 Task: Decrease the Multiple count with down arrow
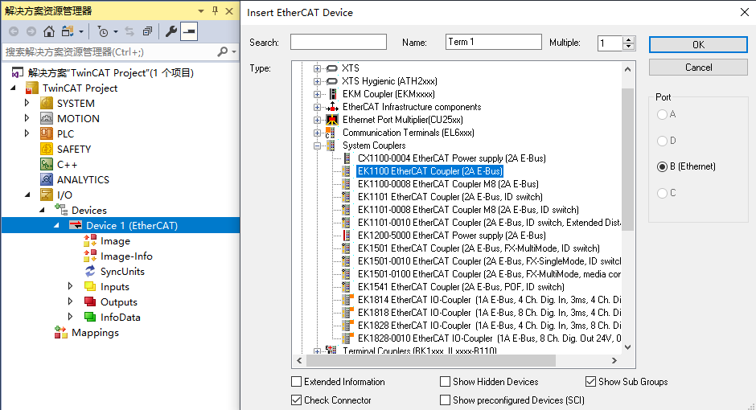click(628, 47)
